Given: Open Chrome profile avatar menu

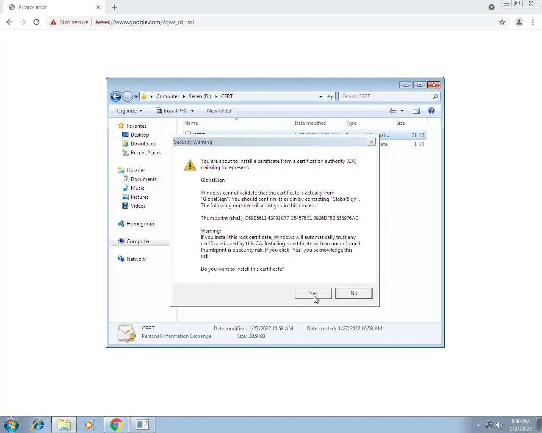Looking at the screenshot, I should coord(519,22).
